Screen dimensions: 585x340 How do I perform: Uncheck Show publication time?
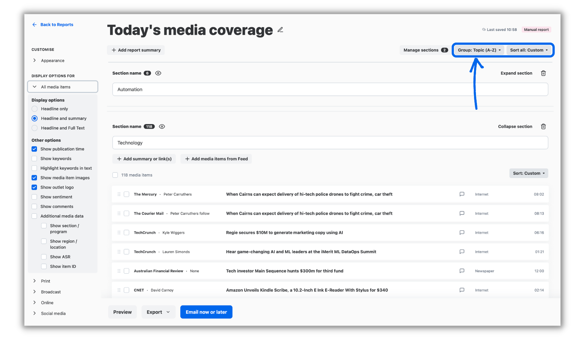pos(34,149)
